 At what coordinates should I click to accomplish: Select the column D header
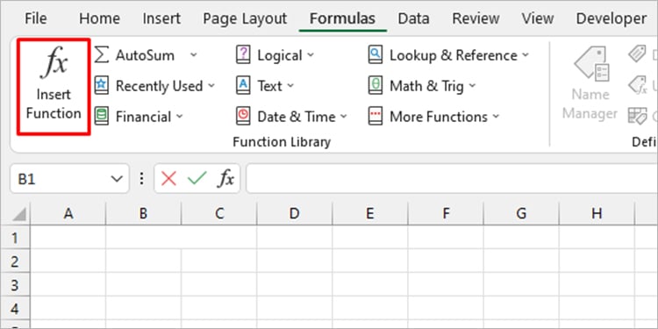(294, 213)
